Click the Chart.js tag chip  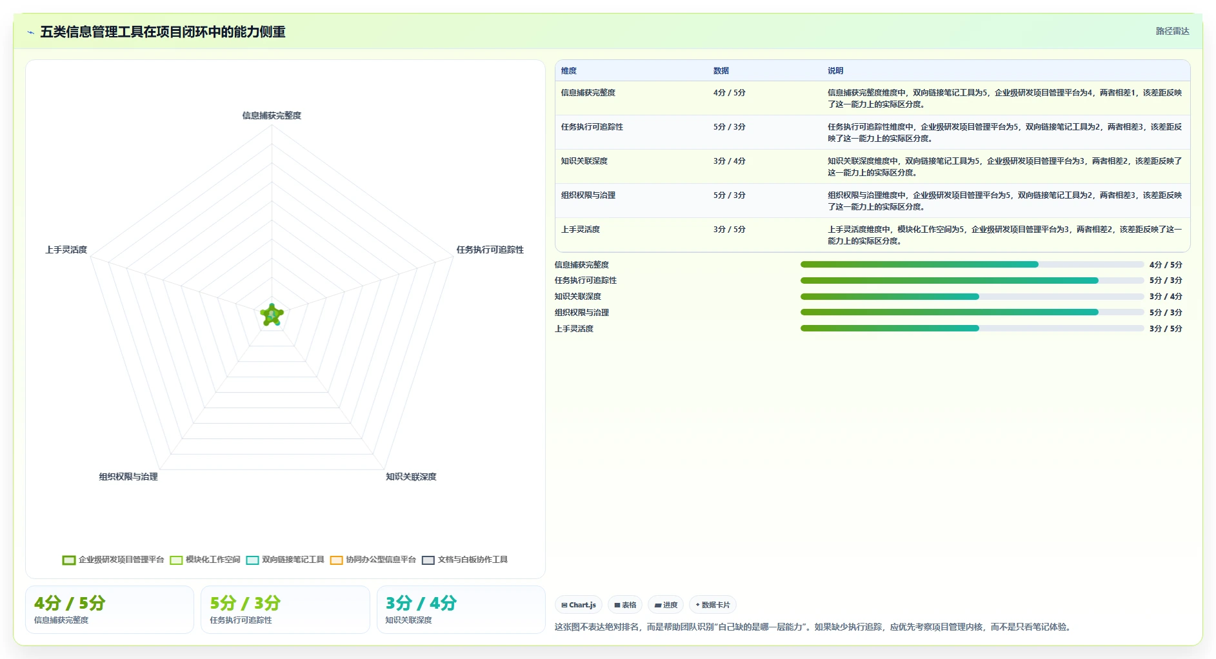579,605
